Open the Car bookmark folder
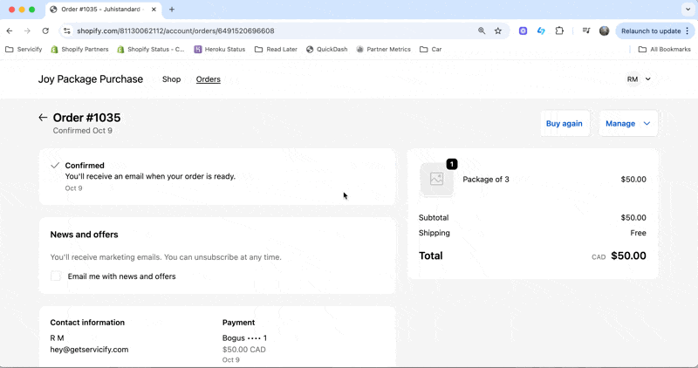The height and width of the screenshot is (368, 698). click(430, 50)
